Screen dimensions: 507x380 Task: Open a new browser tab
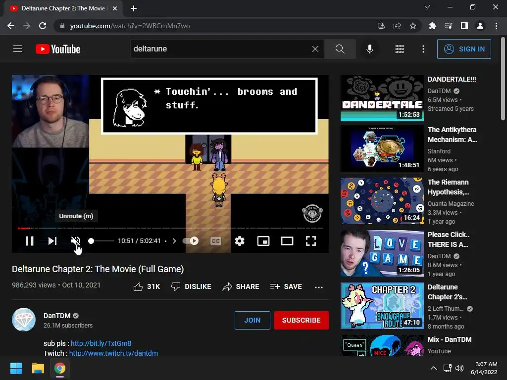(134, 8)
